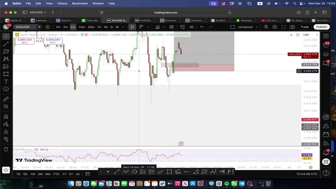Click the Trade button

pos(304,27)
